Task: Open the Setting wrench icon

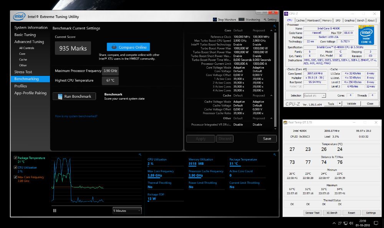Action: pyautogui.click(x=265, y=20)
